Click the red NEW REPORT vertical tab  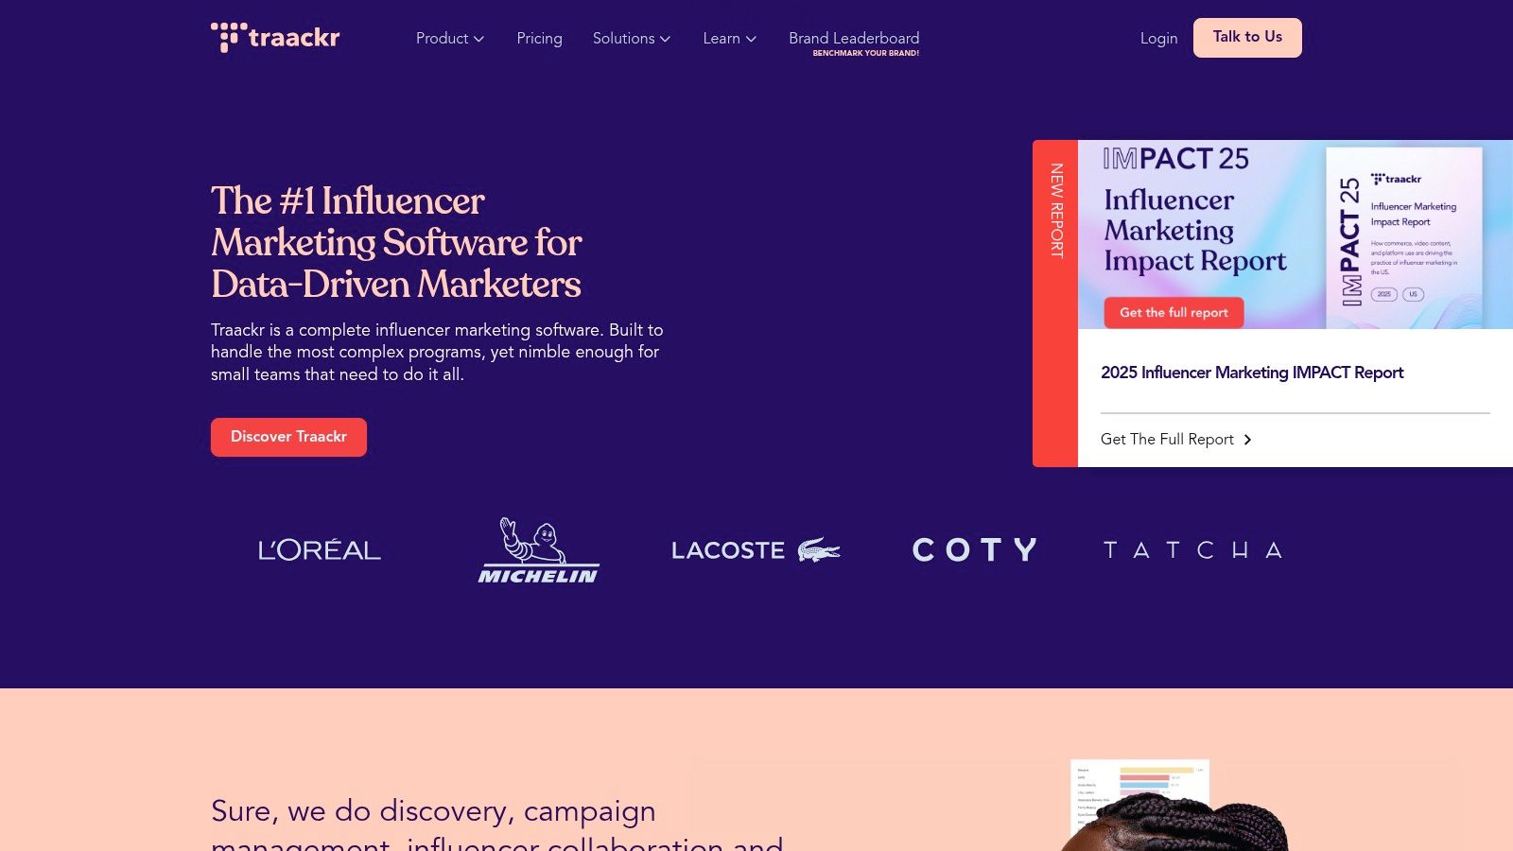click(x=1055, y=304)
